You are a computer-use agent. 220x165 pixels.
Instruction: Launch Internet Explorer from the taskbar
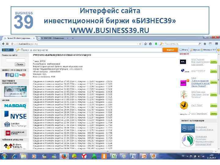click(14, 156)
